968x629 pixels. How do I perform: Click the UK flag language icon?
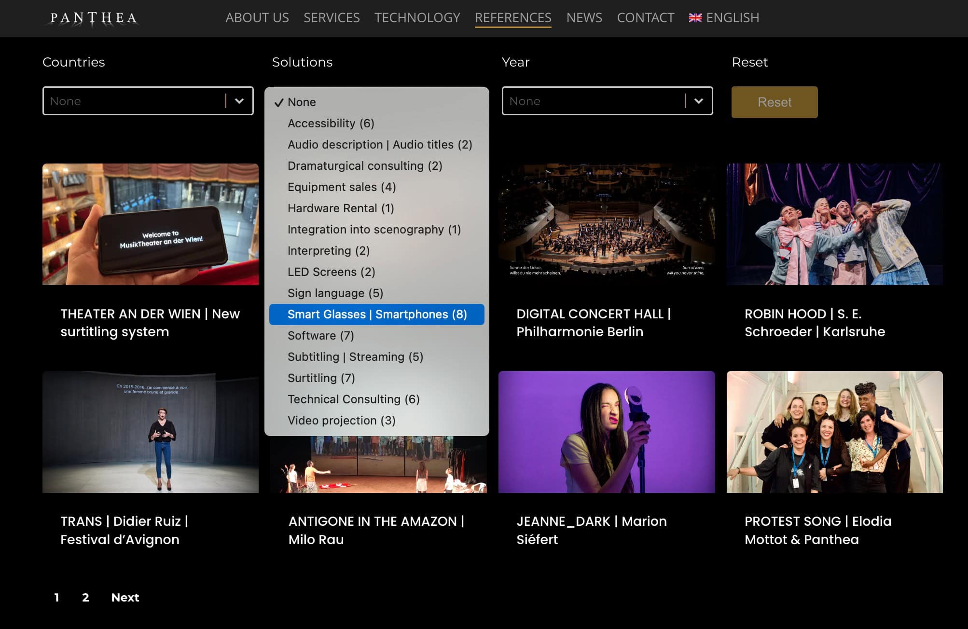(x=695, y=18)
